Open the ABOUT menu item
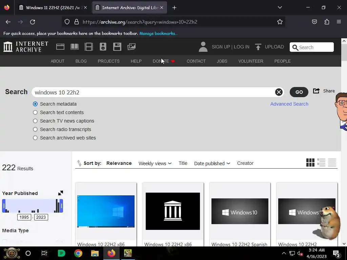 click(x=58, y=61)
